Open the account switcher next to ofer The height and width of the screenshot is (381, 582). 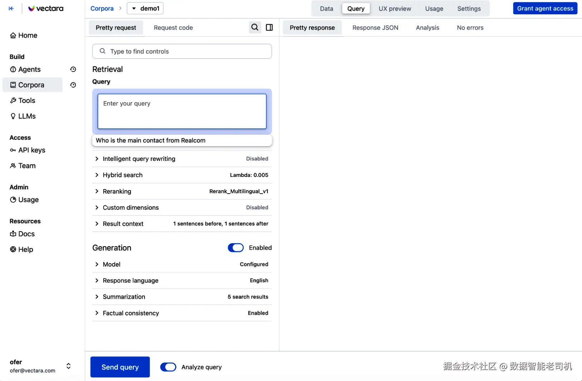(68, 366)
